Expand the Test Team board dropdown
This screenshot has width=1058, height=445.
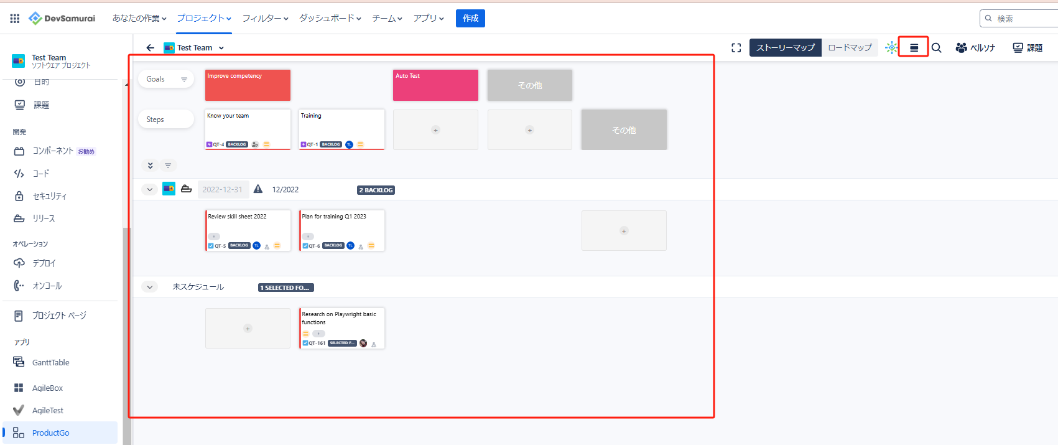pos(221,48)
